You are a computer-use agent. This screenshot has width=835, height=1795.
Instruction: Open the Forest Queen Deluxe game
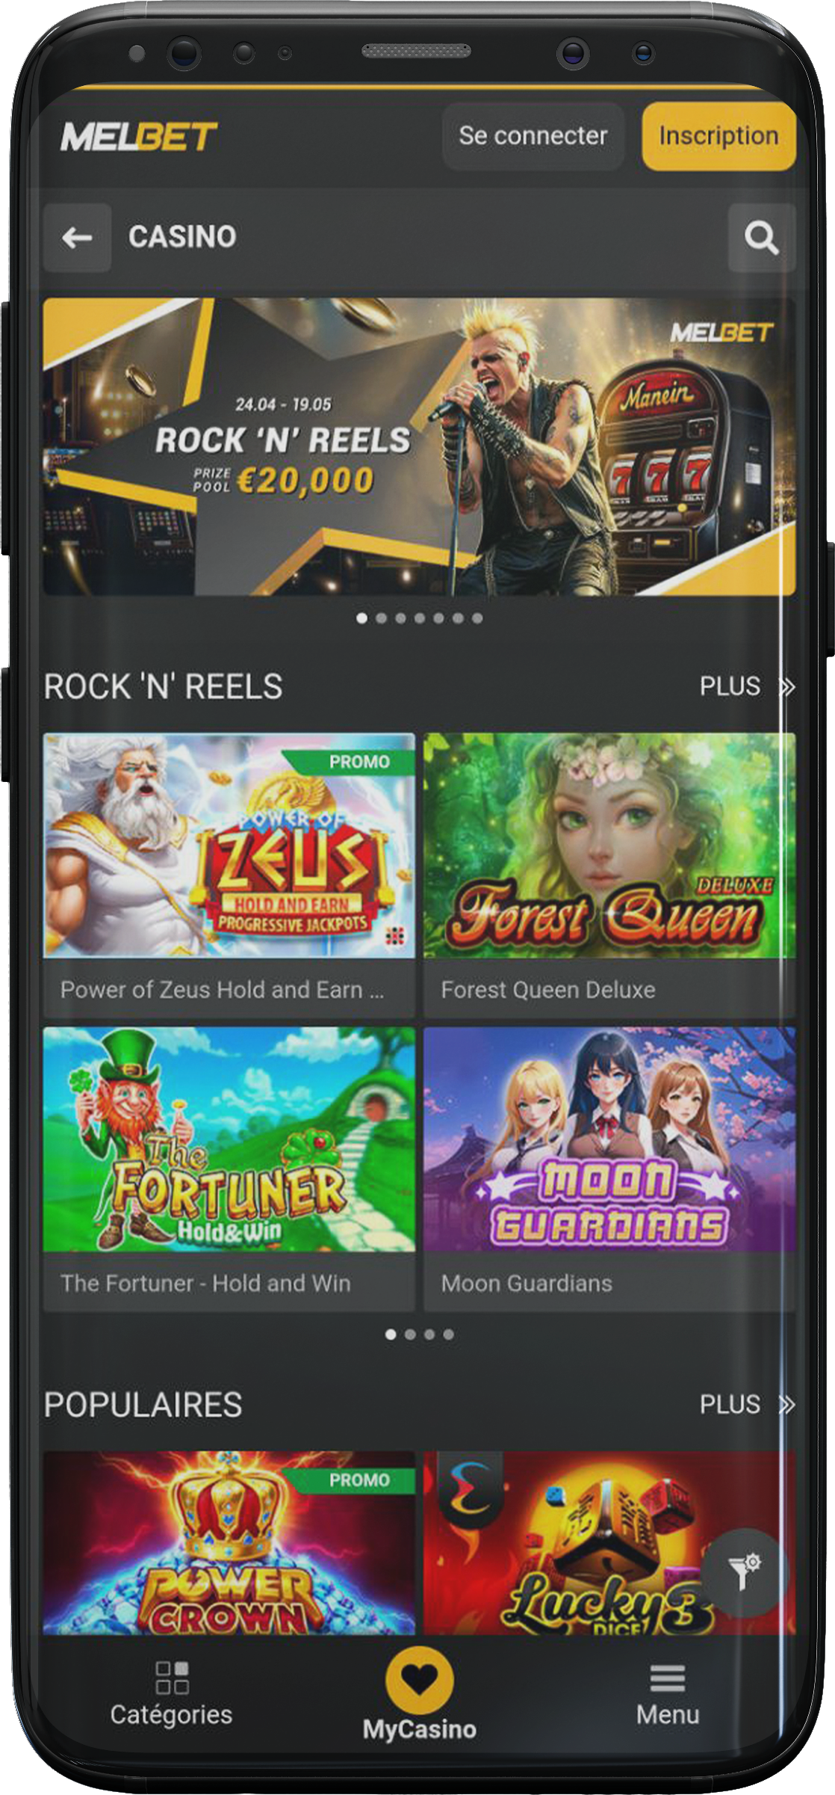(x=609, y=875)
